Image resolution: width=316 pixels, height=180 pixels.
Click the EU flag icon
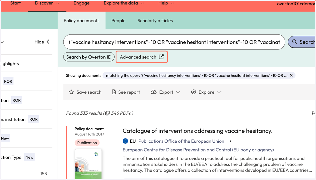pyautogui.click(x=125, y=141)
